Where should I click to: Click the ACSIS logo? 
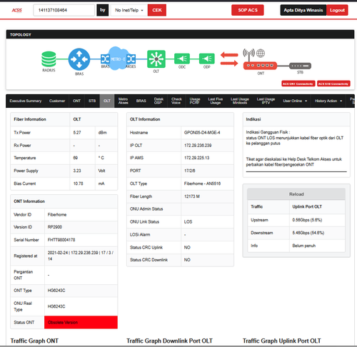tap(17, 10)
